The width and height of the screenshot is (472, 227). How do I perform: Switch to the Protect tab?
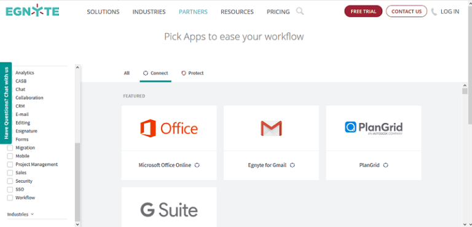(192, 73)
